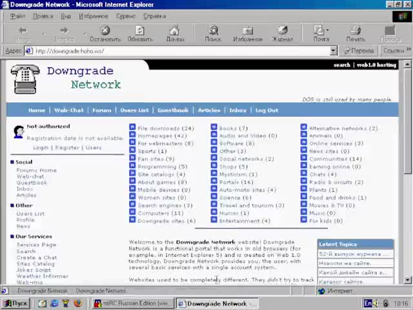Switch to mIRC Russian Edition taskbar button

[132, 303]
